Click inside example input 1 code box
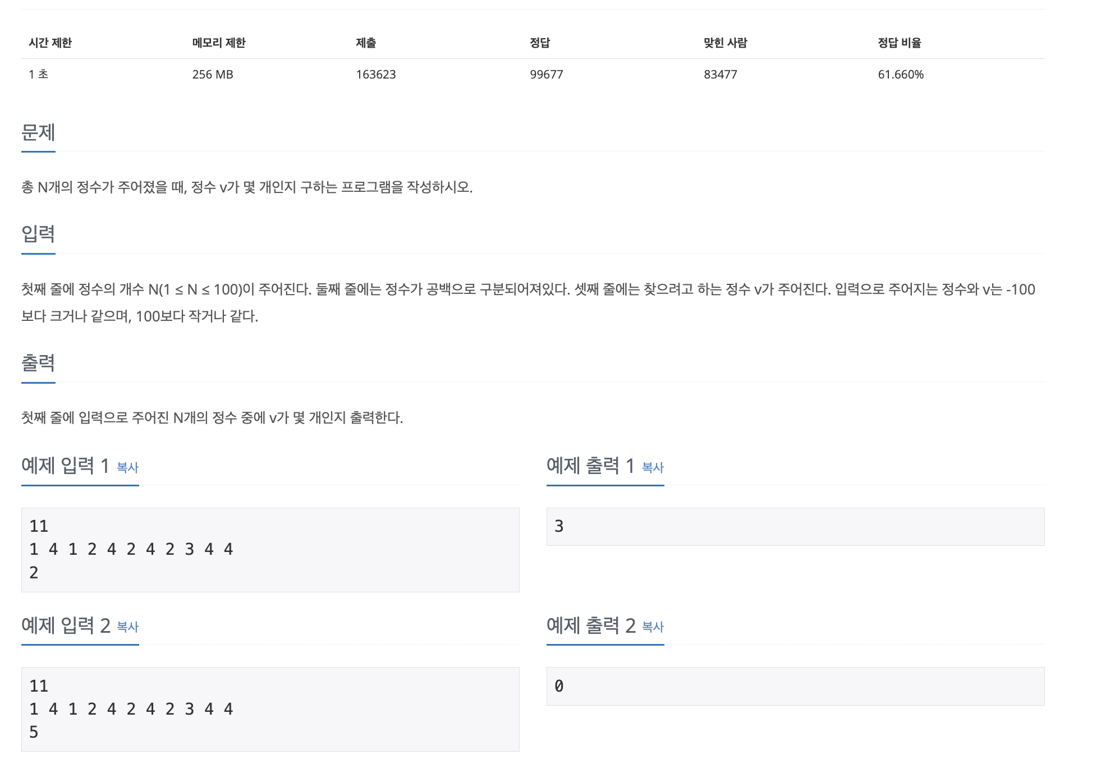This screenshot has height=773, width=1101. [270, 550]
